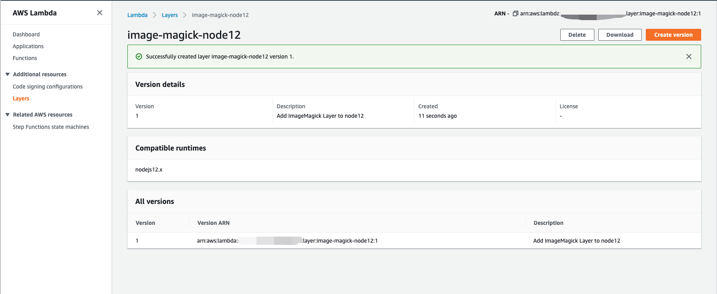Click the Version column header in All versions

point(145,223)
